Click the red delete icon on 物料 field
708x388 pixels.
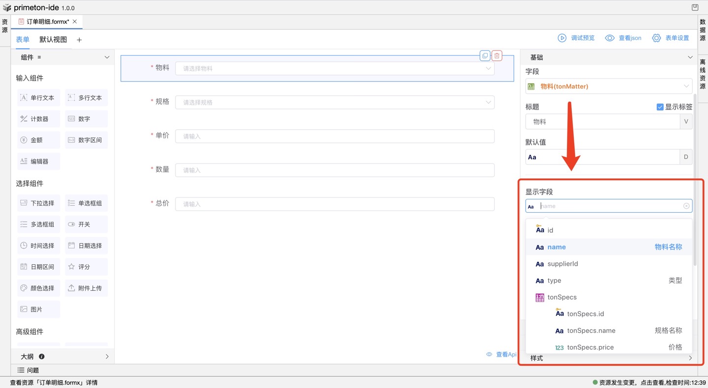click(x=497, y=55)
